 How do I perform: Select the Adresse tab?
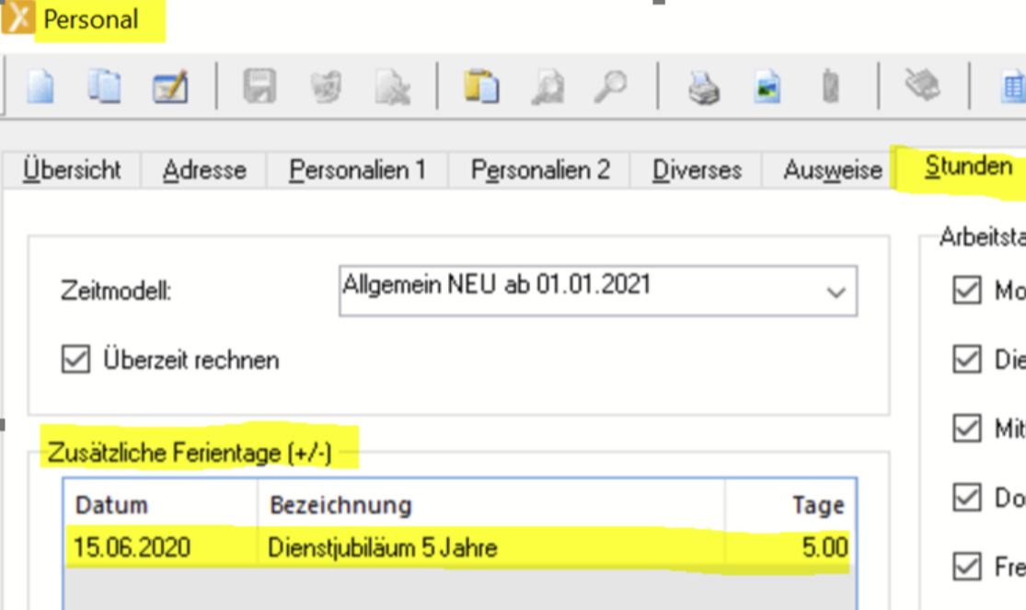click(x=204, y=170)
